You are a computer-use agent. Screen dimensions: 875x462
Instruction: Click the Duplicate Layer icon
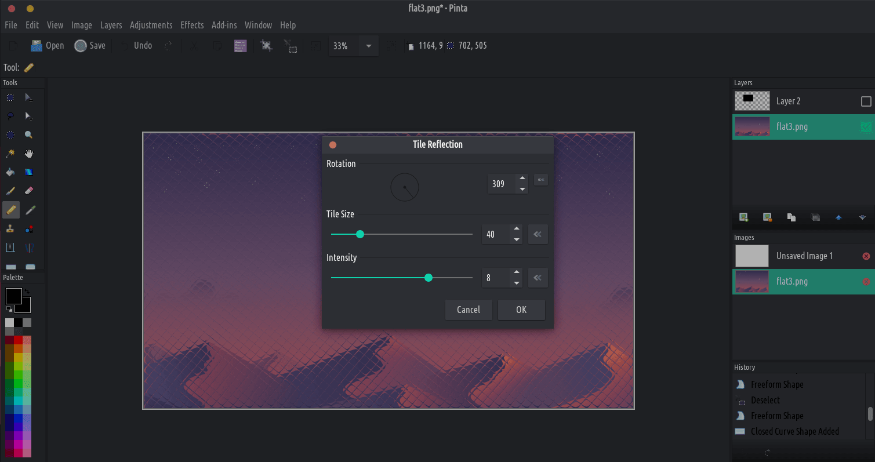coord(791,217)
